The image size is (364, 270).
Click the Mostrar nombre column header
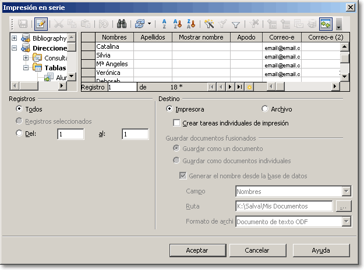point(201,37)
